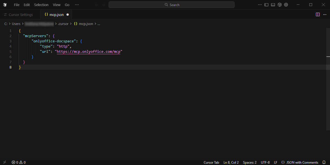
Task: Click the Search bar at top
Action: [171, 5]
